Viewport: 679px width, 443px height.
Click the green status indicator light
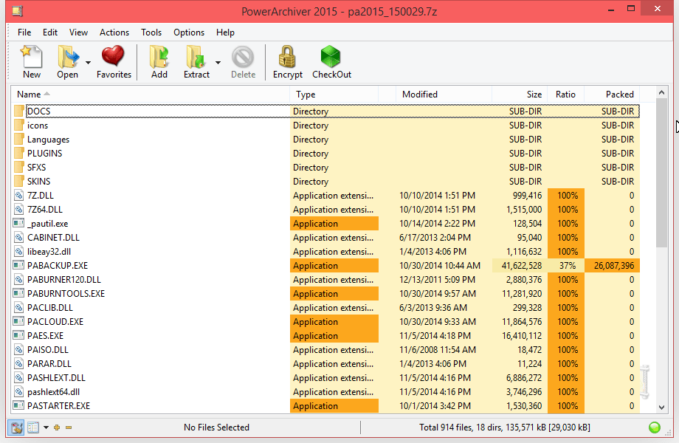pos(655,427)
